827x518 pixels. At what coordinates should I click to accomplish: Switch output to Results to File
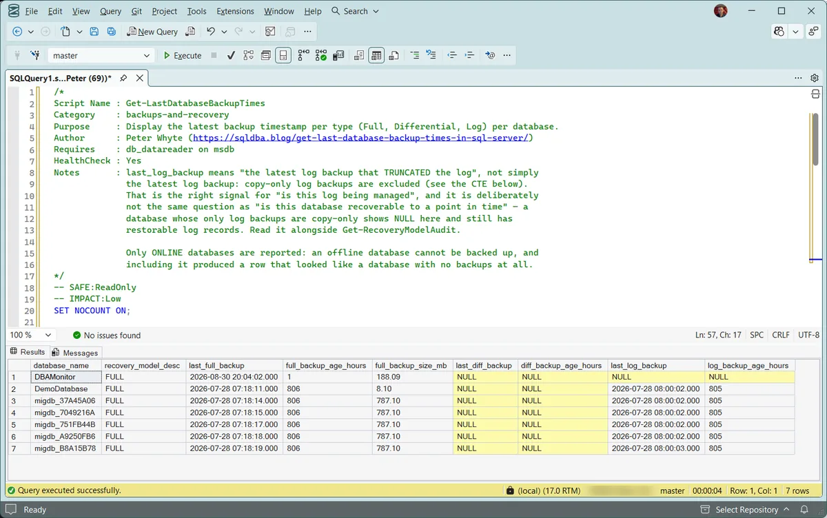pos(394,55)
